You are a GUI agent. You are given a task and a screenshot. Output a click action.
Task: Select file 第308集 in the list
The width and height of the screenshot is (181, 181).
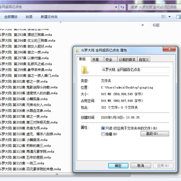click(29, 122)
